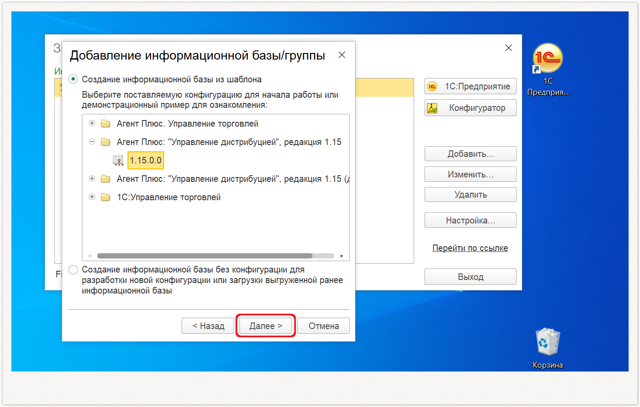Follow the Перейти по ссылке link
The image size is (640, 407).
[470, 248]
